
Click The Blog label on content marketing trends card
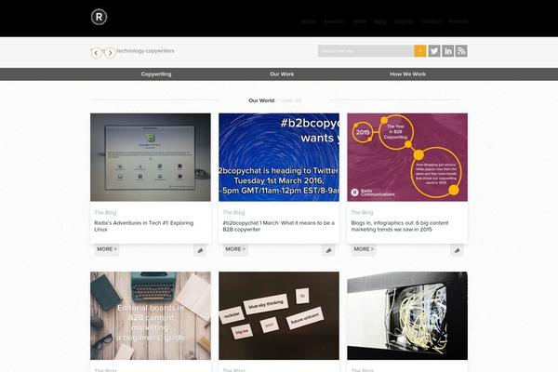pyautogui.click(x=363, y=213)
